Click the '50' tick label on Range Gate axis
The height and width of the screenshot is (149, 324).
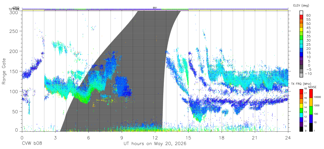click(x=15, y=111)
